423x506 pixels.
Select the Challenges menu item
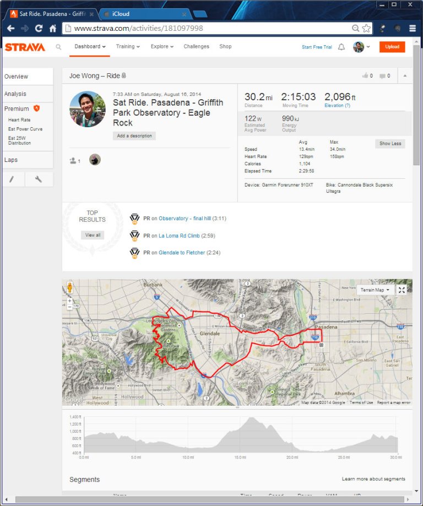[x=196, y=47]
